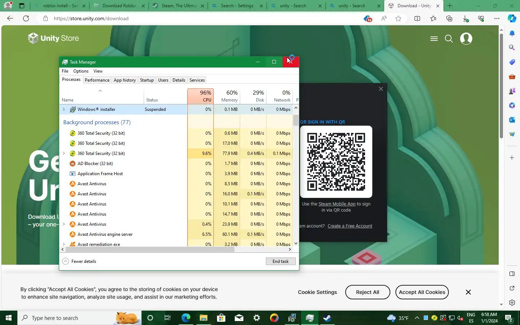Open sidebar Outlook icon
This screenshot has width=520, height=325.
(x=512, y=120)
